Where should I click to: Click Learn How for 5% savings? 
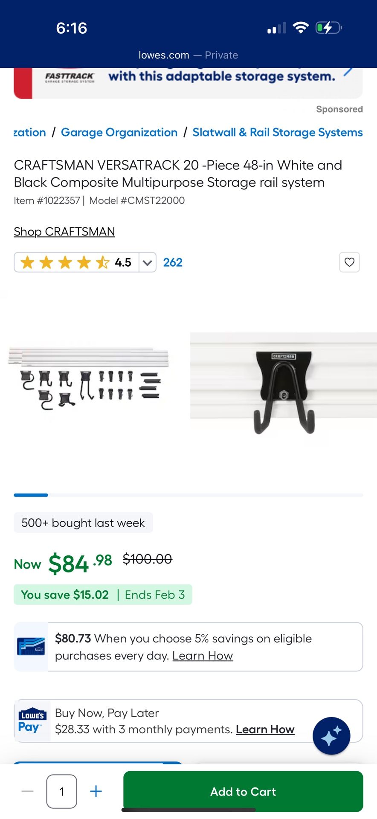pos(203,656)
